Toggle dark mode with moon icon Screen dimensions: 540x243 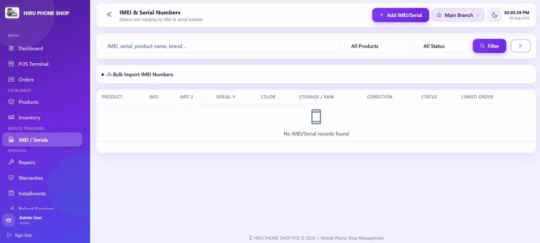[494, 15]
